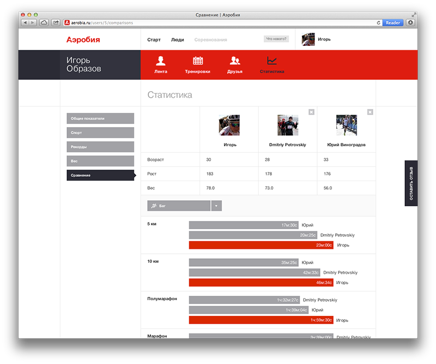Click the Аэробия favicon in address bar
The image size is (436, 364).
pyautogui.click(x=67, y=23)
